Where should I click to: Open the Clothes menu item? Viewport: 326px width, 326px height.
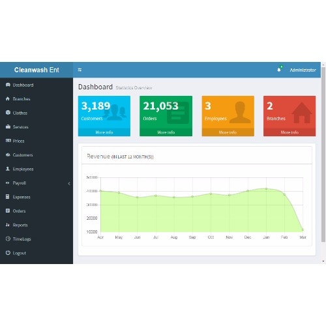(37, 113)
